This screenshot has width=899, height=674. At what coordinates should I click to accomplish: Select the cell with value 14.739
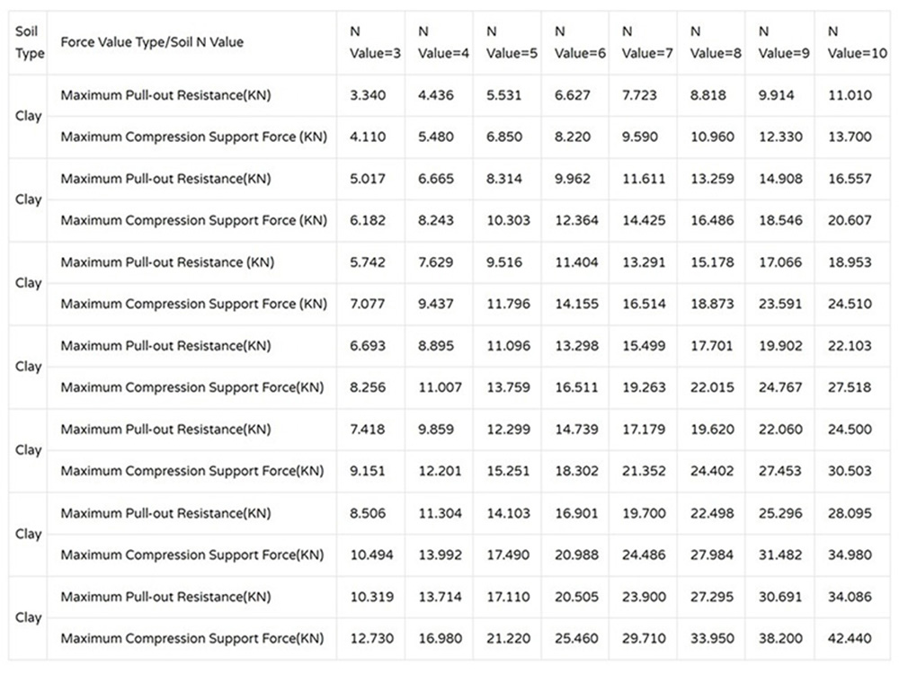[576, 430]
